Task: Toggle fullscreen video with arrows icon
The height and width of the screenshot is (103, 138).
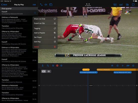Action: pyautogui.click(x=41, y=4)
